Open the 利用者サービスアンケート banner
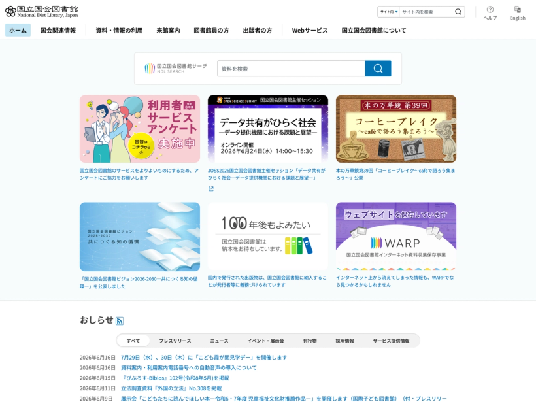This screenshot has width=536, height=402. click(x=140, y=129)
